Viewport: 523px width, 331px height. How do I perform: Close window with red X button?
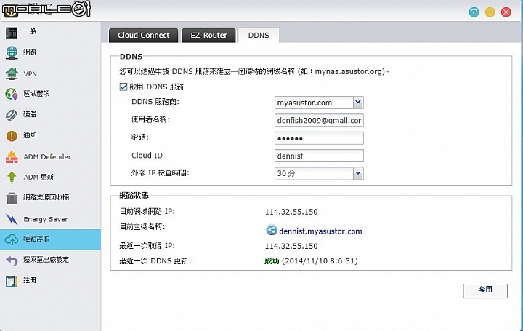pos(506,12)
